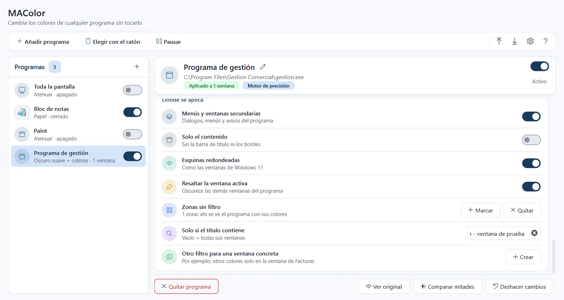
Task: Toggle Menús y ventanas secundarias off
Action: pos(531,116)
